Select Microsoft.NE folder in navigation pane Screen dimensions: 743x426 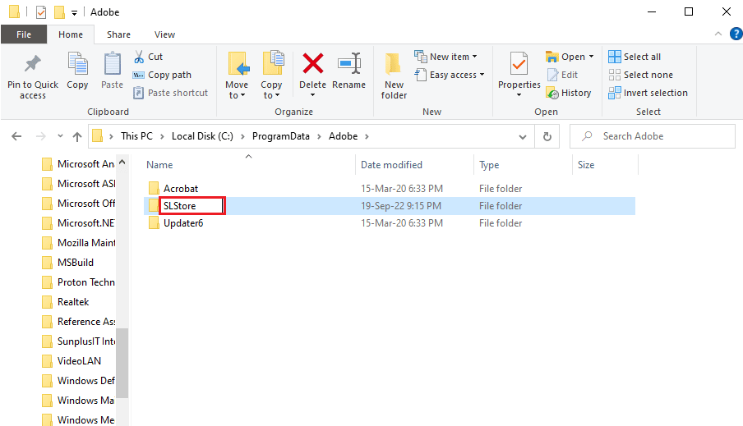click(79, 223)
